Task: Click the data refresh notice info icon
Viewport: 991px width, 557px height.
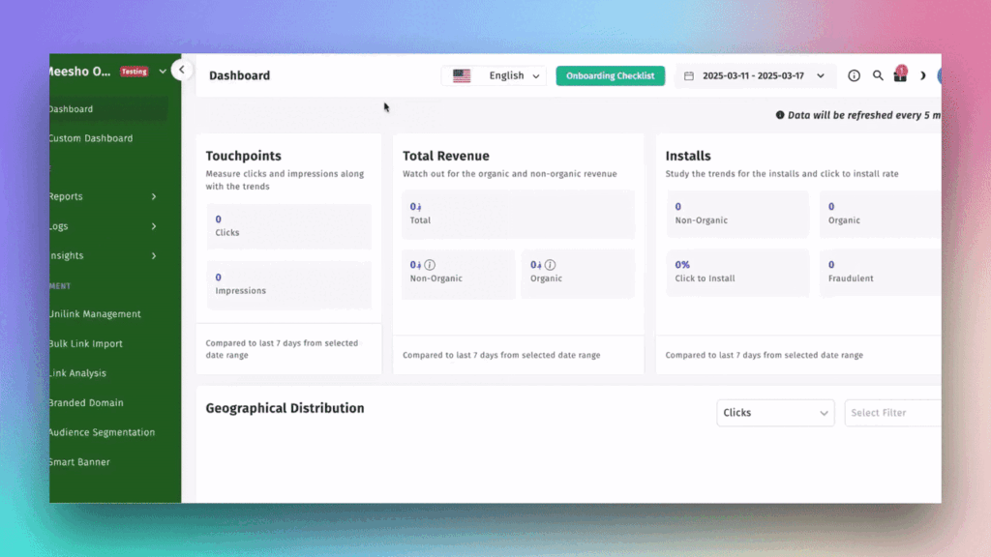Action: pos(781,115)
